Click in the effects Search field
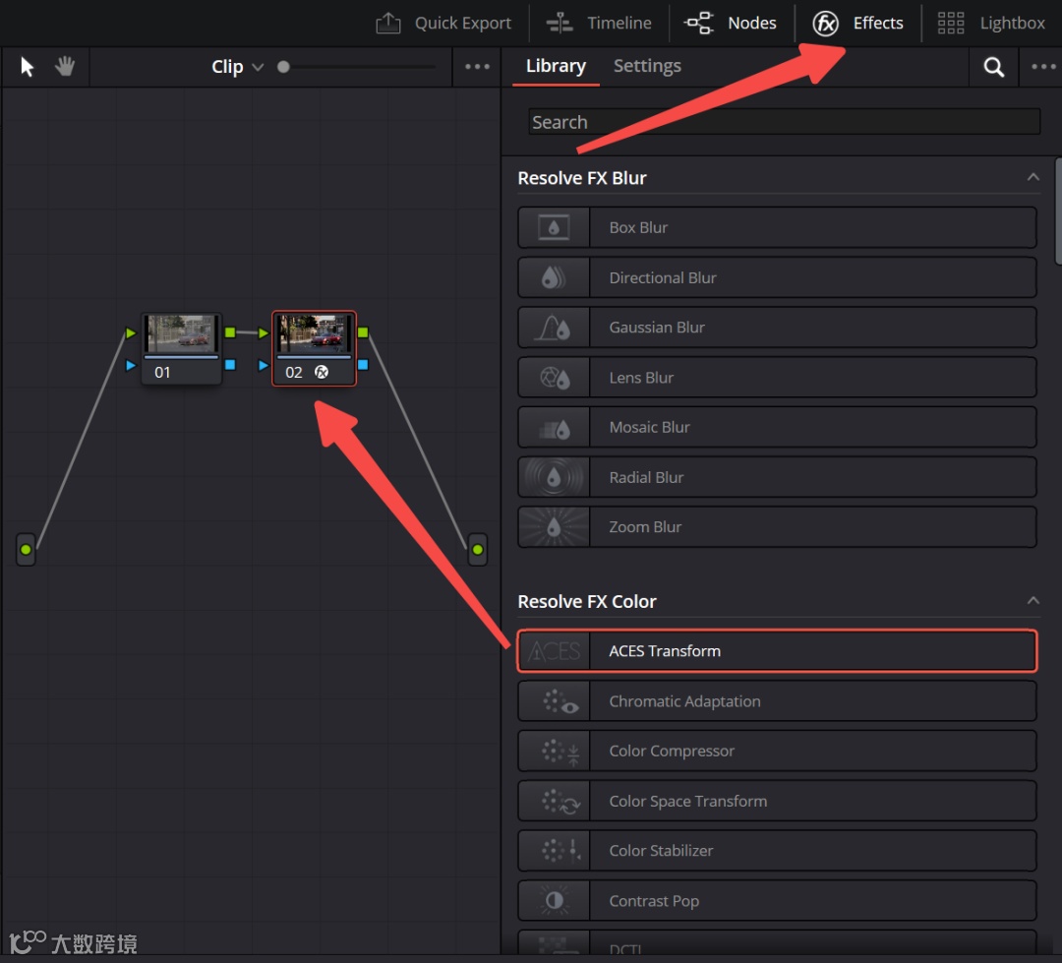This screenshot has width=1062, height=963. tap(784, 122)
